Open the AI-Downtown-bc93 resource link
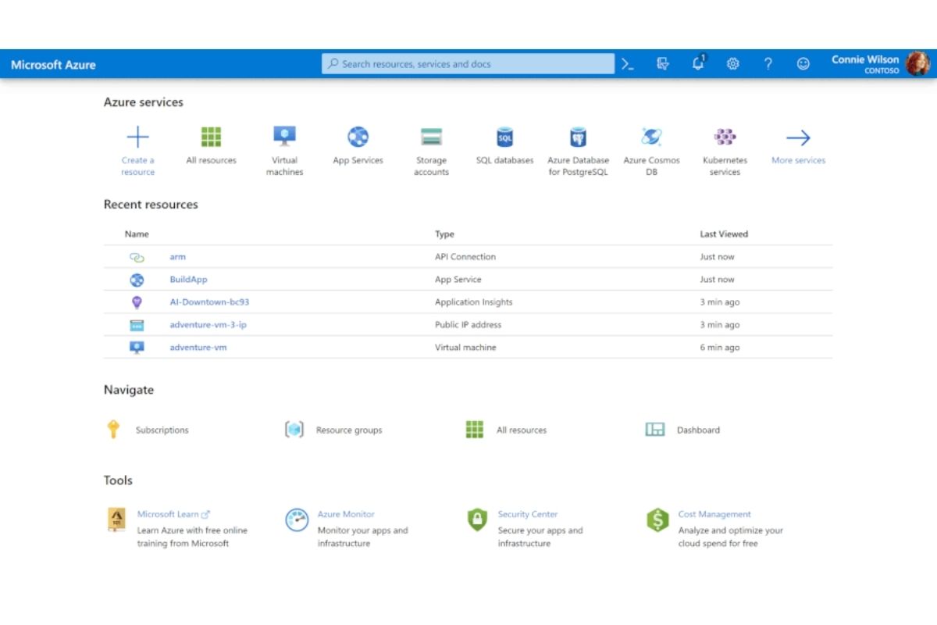Image resolution: width=937 pixels, height=625 pixels. pos(209,302)
